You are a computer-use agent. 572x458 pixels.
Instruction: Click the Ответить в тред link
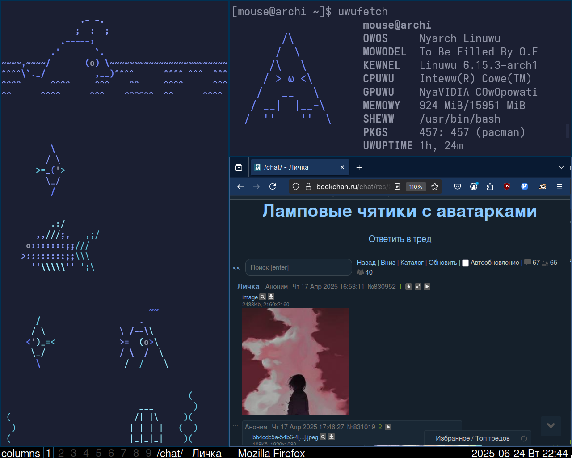pyautogui.click(x=400, y=239)
